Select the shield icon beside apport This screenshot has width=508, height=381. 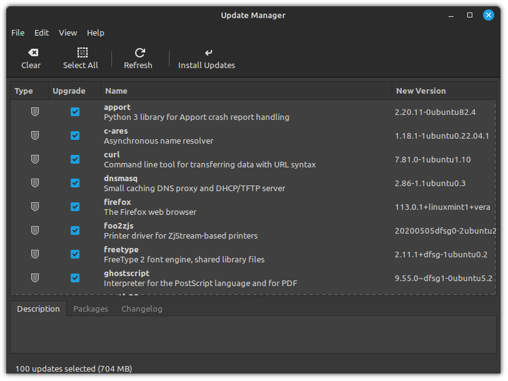coord(34,112)
